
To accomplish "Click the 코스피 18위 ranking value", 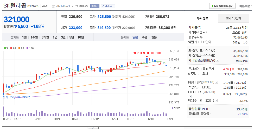I will (x=240, y=33).
